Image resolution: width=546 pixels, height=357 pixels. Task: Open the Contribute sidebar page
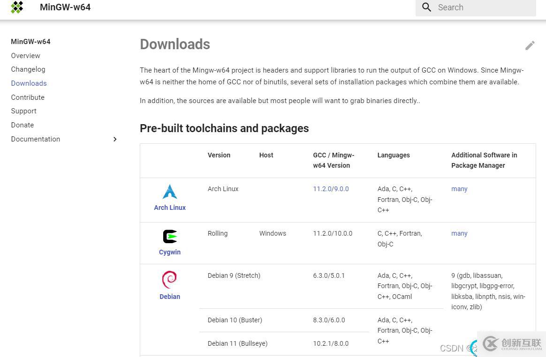(x=28, y=97)
